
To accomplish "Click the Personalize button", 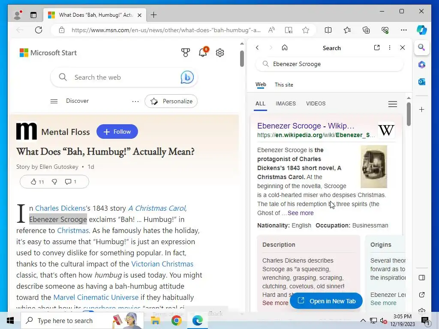I will click(171, 101).
